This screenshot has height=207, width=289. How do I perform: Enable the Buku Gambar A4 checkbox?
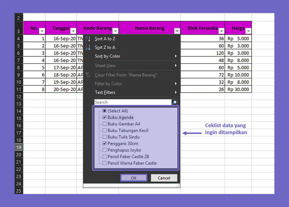pos(105,124)
